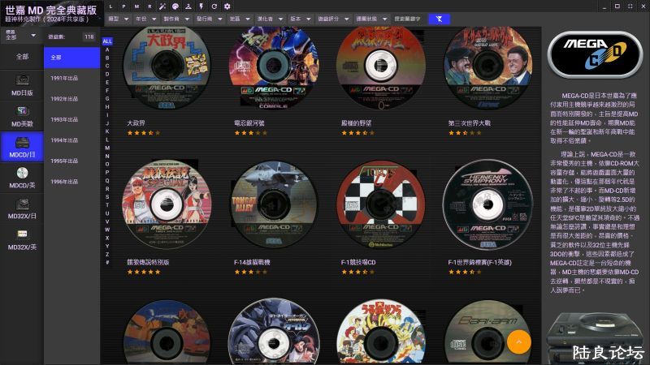Viewport: 650px width, 365px height.
Task: Filter by 1996年出品
Action: 71,181
